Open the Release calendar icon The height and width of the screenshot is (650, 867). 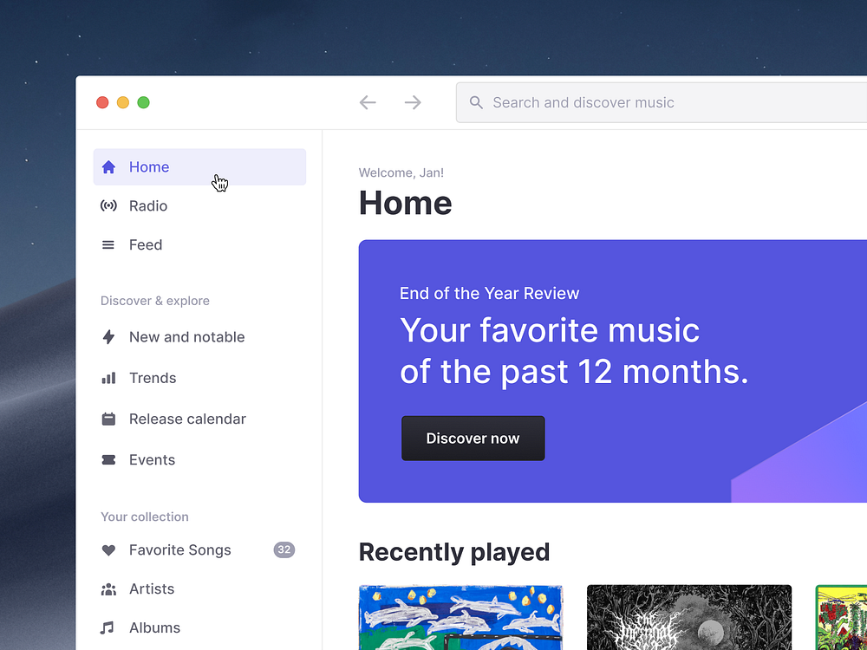click(108, 419)
